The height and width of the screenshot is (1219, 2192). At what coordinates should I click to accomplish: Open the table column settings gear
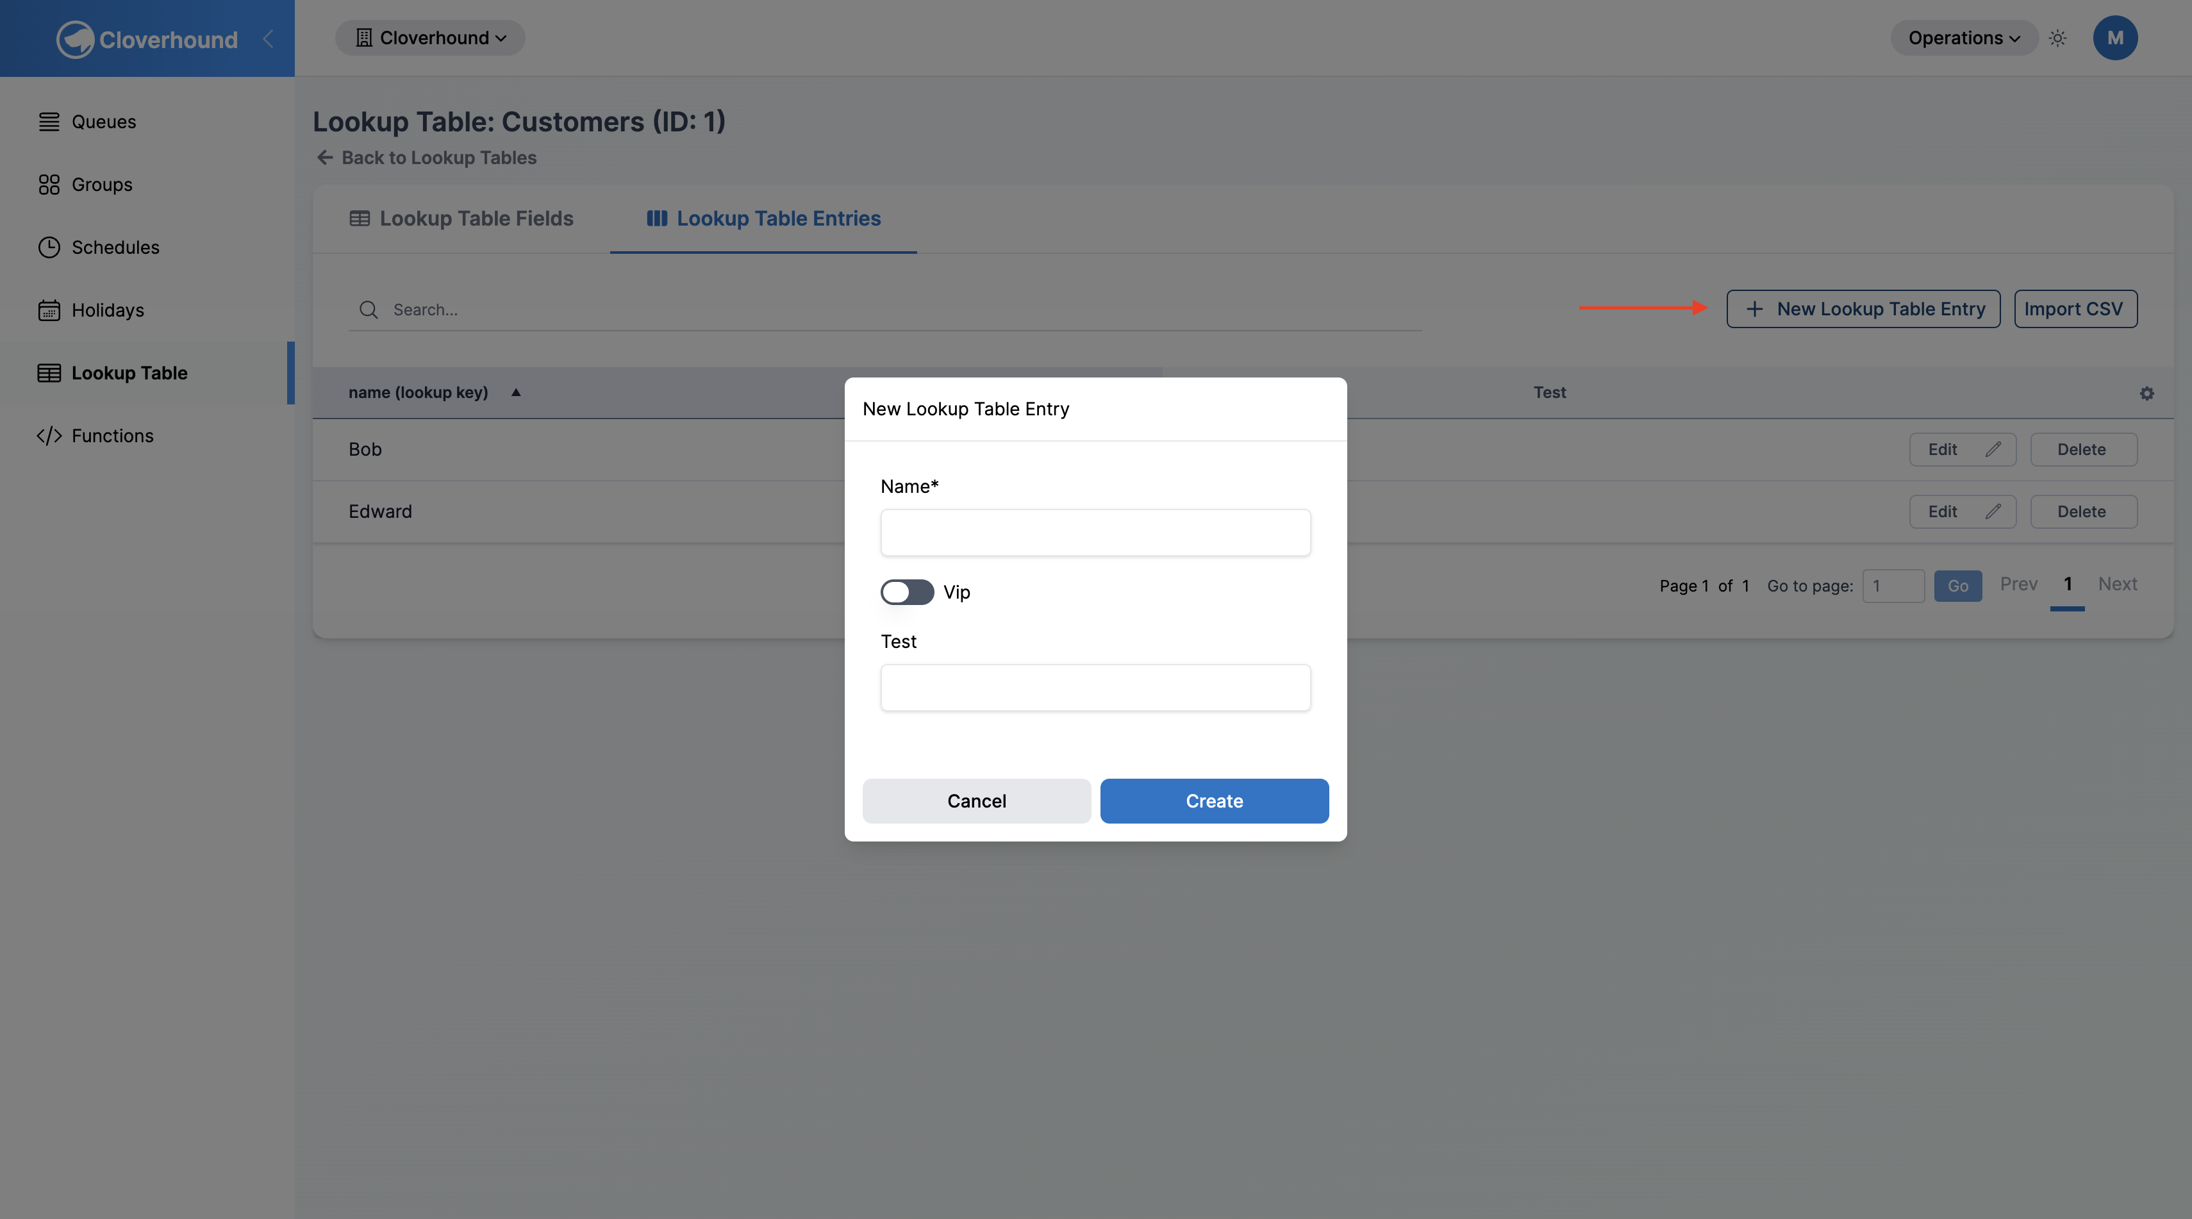2147,393
